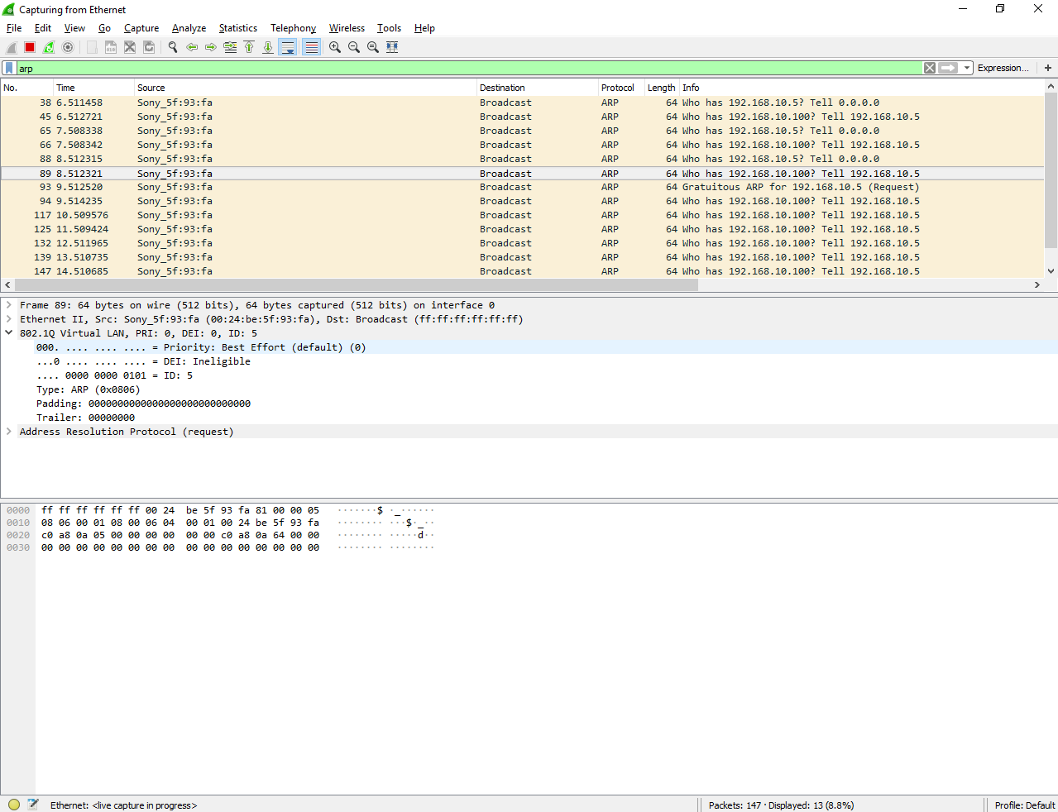Select packet number 38 row
1058x812 pixels.
click(522, 103)
